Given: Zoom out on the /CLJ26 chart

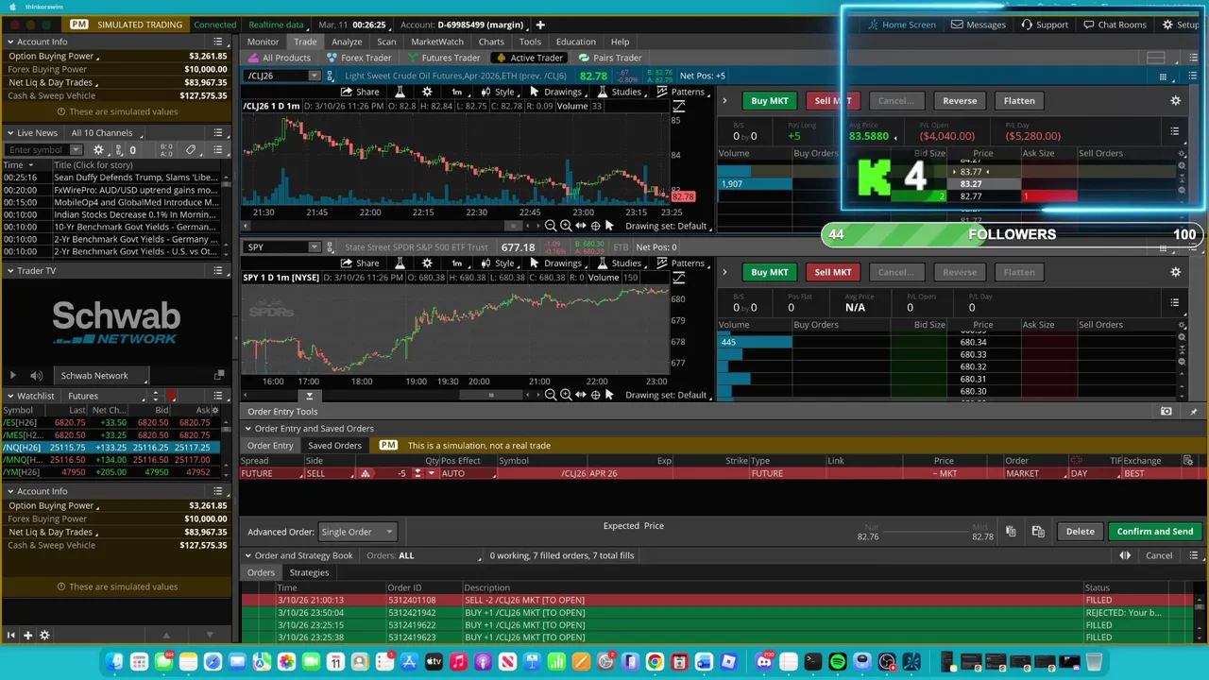Looking at the screenshot, I should pos(550,226).
